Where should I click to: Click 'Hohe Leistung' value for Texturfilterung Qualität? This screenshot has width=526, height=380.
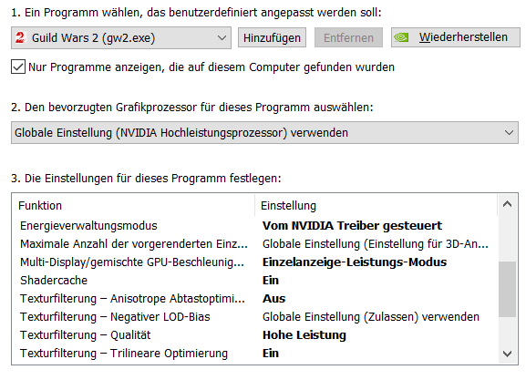pyautogui.click(x=304, y=335)
